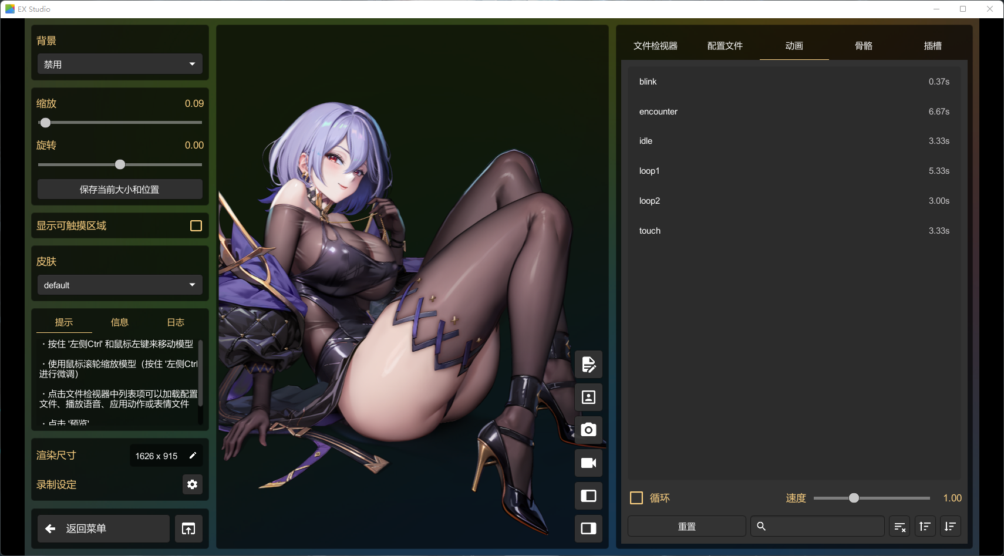1004x556 pixels.
Task: Click the portrait frame icon beside the preview
Action: coord(588,397)
